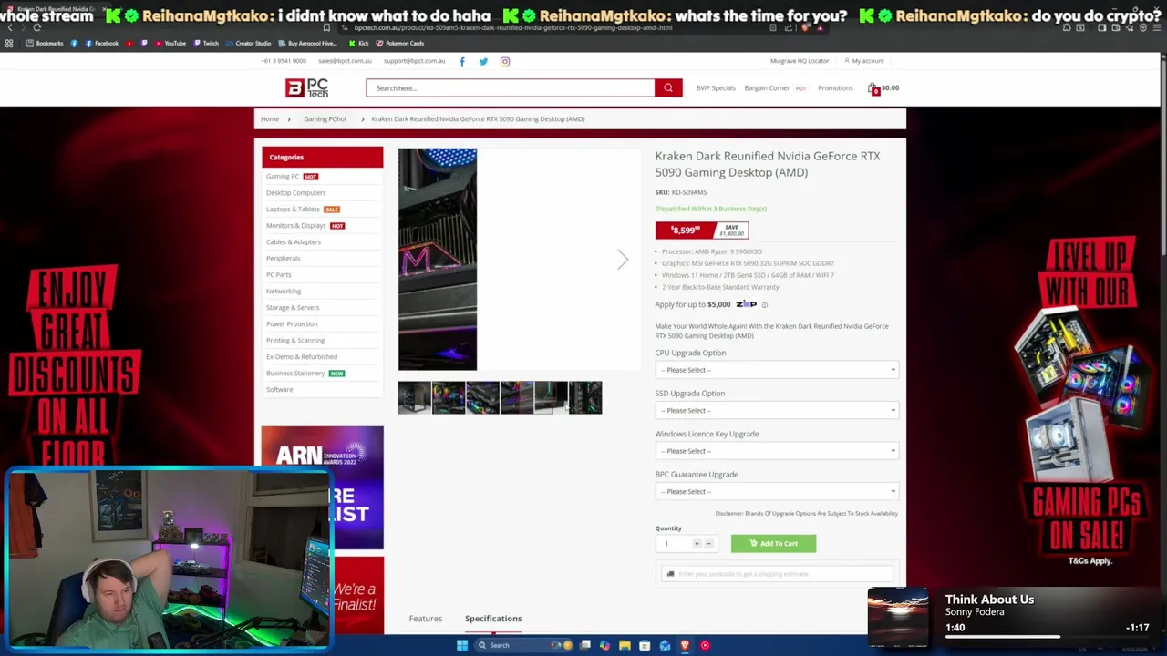This screenshot has width=1167, height=656.
Task: Bookmark this page in the address bar
Action: click(326, 27)
